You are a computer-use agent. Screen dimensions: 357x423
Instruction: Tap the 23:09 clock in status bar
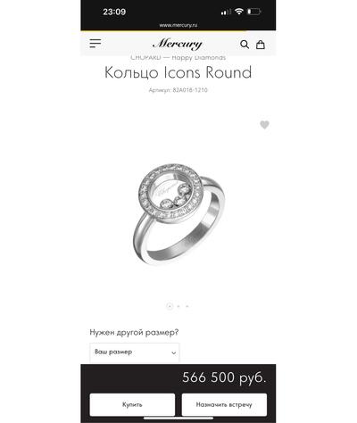[x=114, y=12]
